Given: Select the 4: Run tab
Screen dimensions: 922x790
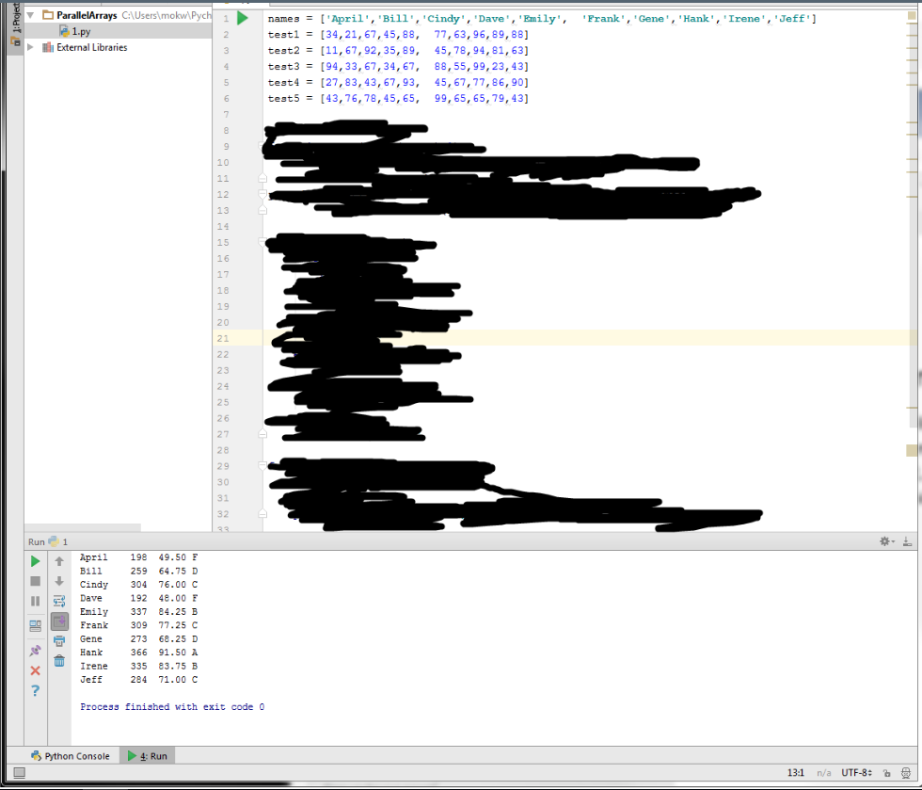Looking at the screenshot, I should pyautogui.click(x=146, y=755).
